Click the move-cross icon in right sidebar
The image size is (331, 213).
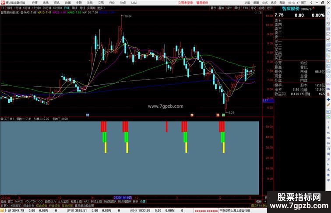(x=328, y=99)
